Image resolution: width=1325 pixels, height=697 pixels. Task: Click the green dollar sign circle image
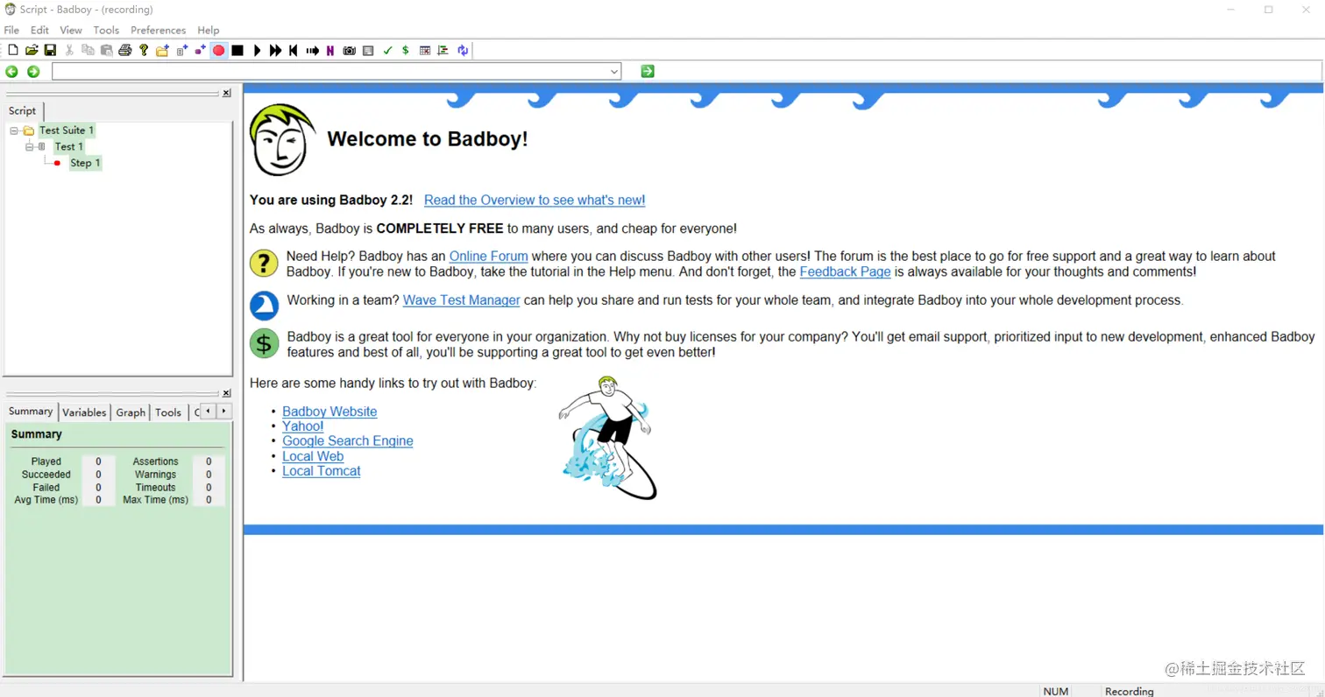(264, 343)
